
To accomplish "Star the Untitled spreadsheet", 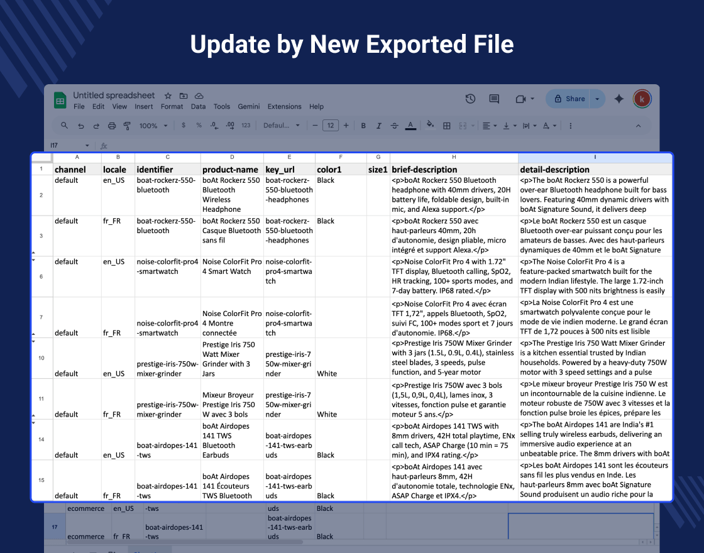I will pos(168,96).
